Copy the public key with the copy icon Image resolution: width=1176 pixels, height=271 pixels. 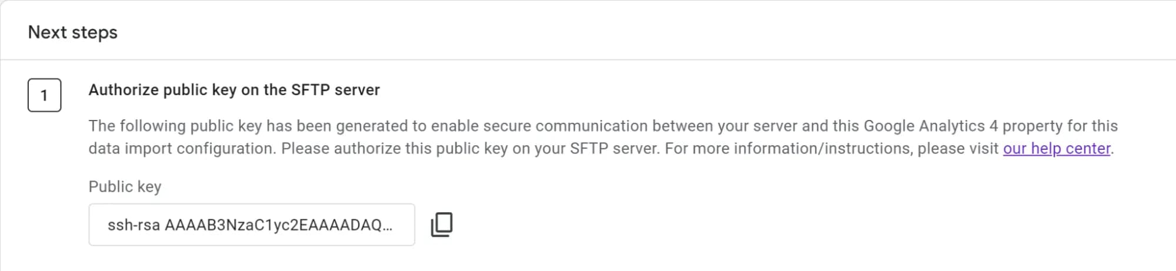pyautogui.click(x=442, y=225)
